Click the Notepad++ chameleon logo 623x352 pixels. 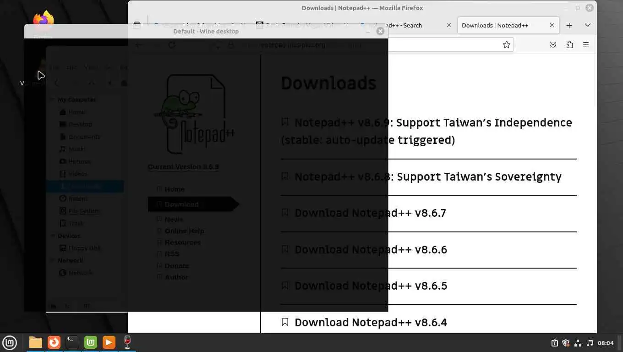point(193,115)
